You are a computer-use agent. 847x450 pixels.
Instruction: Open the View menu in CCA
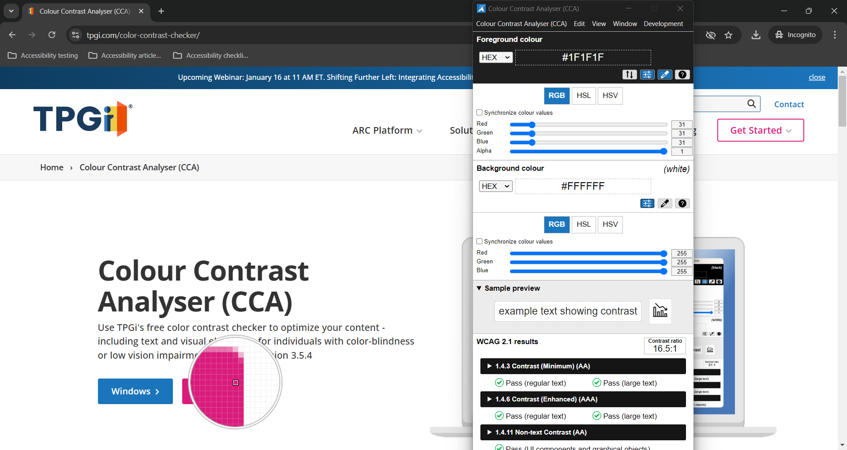point(599,24)
